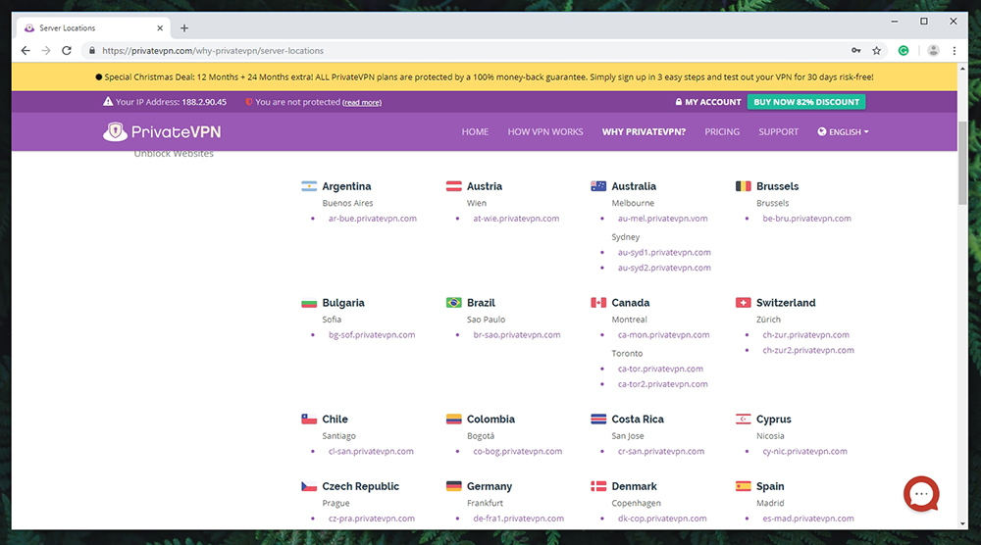Bookmark this page with star icon

coord(876,51)
